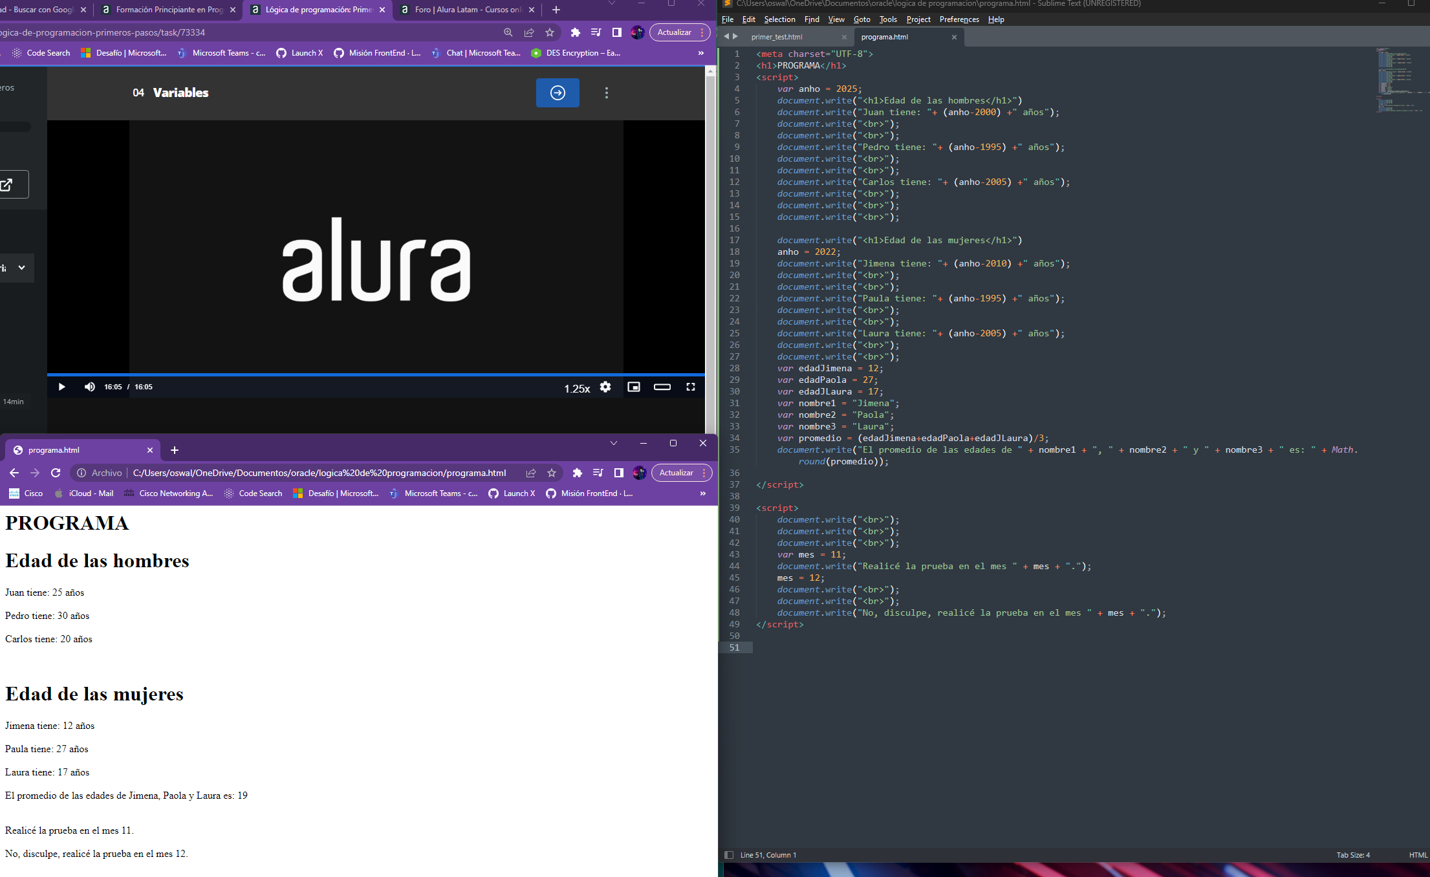This screenshot has width=1430, height=877.
Task: Open media control icon in top browser
Action: tap(596, 32)
